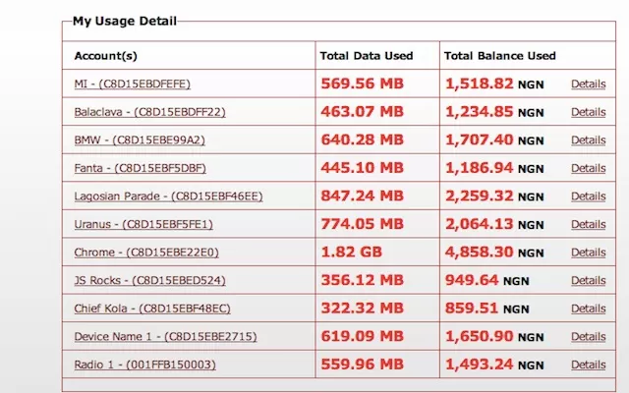
Task: Show Details for BMW account
Action: (588, 140)
